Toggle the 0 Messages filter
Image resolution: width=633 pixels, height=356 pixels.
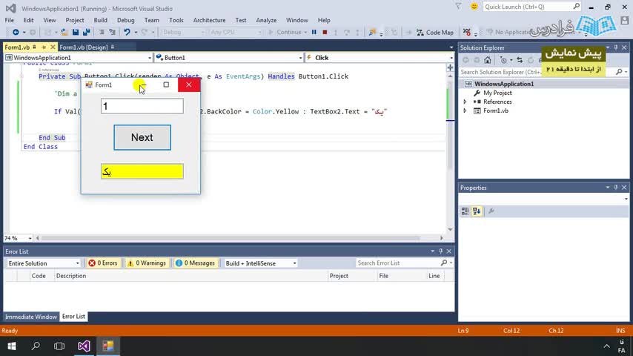(196, 263)
